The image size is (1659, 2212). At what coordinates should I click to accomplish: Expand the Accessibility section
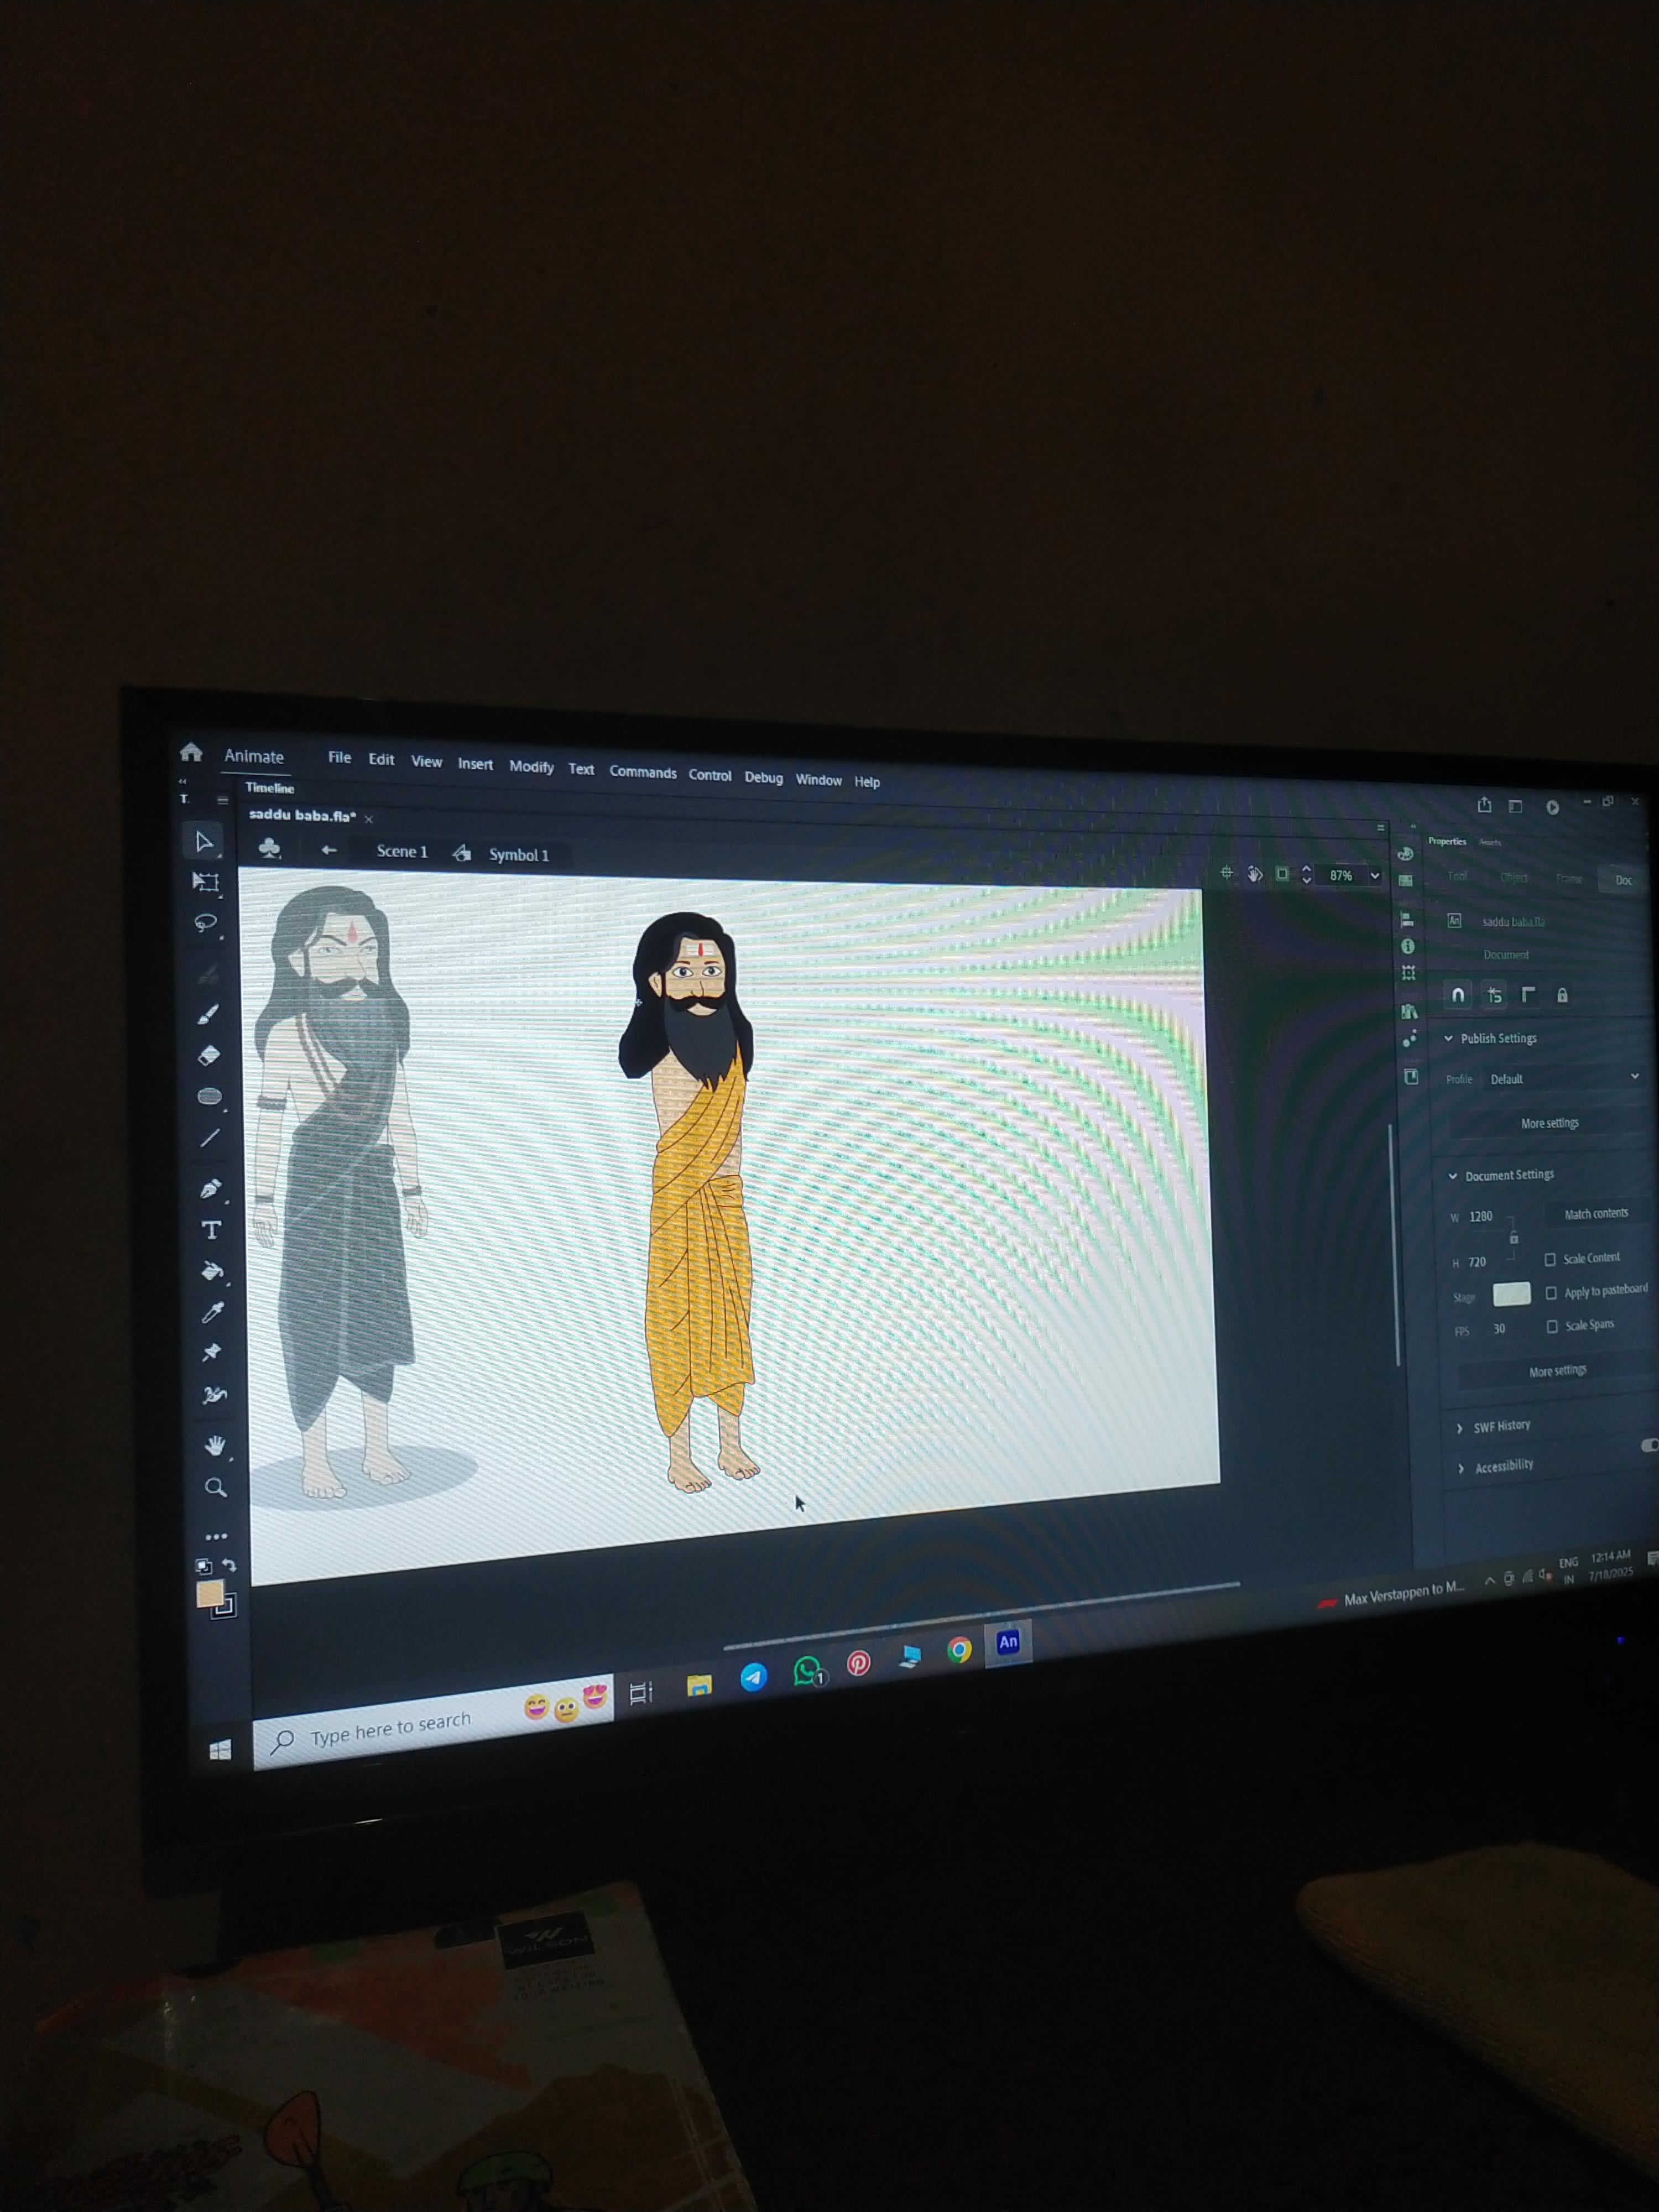(x=1461, y=1468)
